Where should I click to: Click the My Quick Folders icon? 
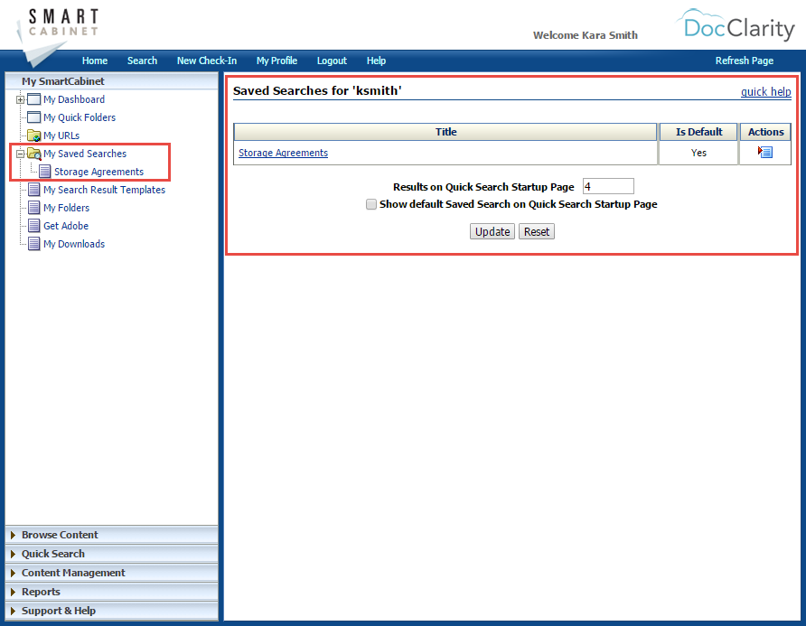[x=34, y=117]
